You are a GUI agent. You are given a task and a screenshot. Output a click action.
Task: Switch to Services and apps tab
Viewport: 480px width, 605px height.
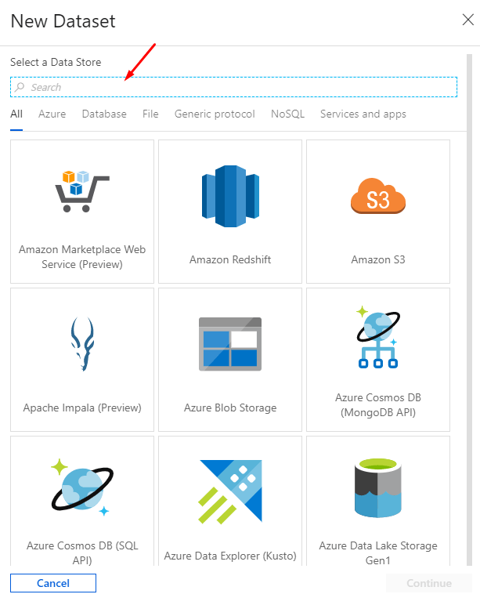click(363, 114)
